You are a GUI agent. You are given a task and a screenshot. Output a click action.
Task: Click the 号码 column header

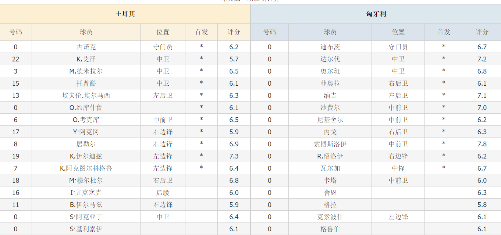pyautogui.click(x=16, y=32)
